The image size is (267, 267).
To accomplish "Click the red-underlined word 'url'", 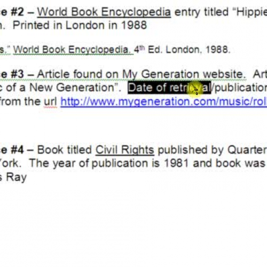I will tap(51, 102).
